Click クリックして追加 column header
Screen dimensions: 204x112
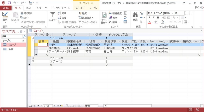pyautogui.click(x=120, y=35)
